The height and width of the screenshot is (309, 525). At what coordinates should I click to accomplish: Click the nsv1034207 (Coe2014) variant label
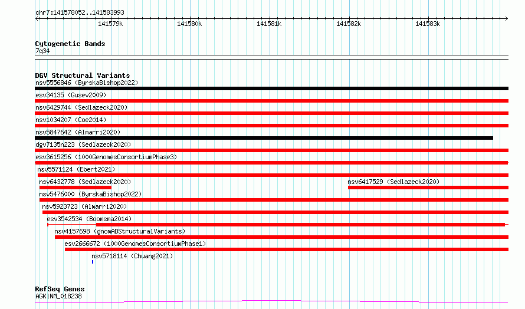71,120
